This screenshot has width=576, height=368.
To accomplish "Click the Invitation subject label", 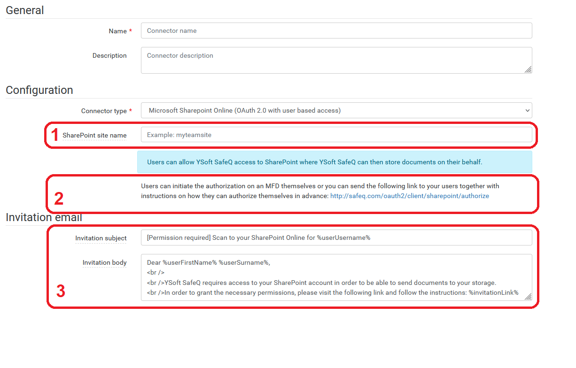I will click(x=101, y=238).
